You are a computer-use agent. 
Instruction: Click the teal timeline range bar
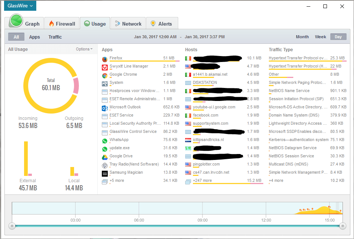point(177,226)
